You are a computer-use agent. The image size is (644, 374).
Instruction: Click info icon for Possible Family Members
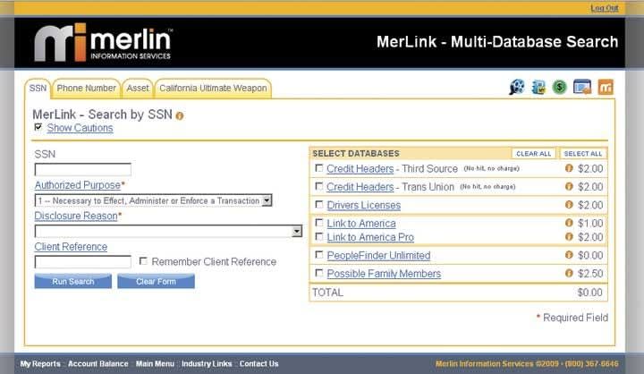(x=569, y=274)
